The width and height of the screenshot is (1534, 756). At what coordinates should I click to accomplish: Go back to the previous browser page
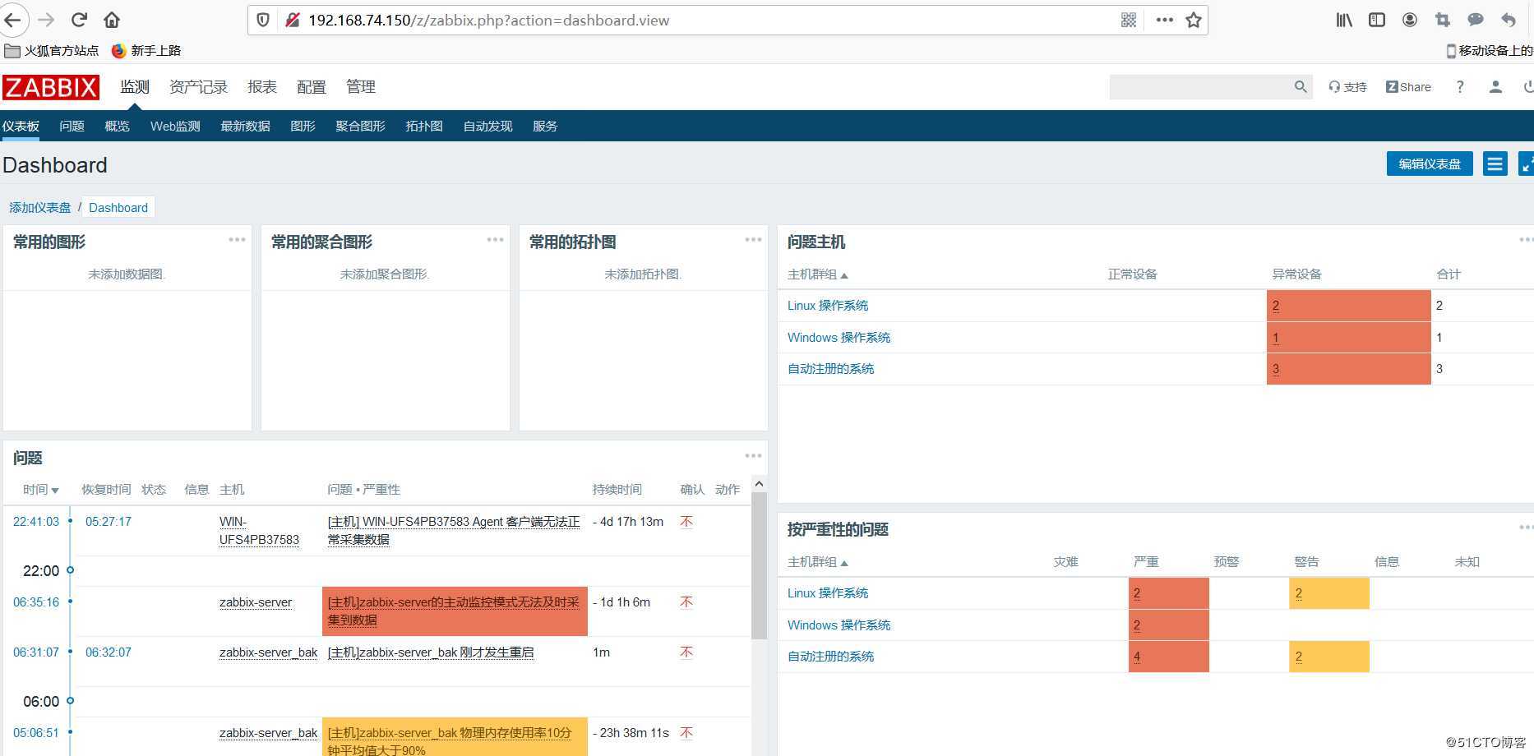tap(13, 20)
